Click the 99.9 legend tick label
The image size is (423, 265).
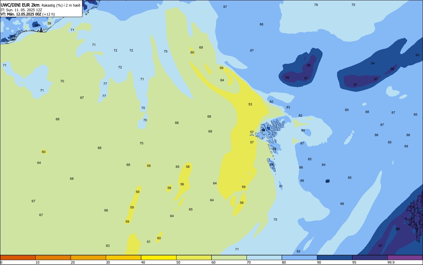pyautogui.click(x=391, y=262)
